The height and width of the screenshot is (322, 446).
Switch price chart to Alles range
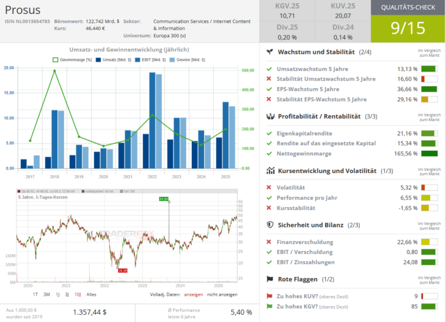pyautogui.click(x=91, y=295)
